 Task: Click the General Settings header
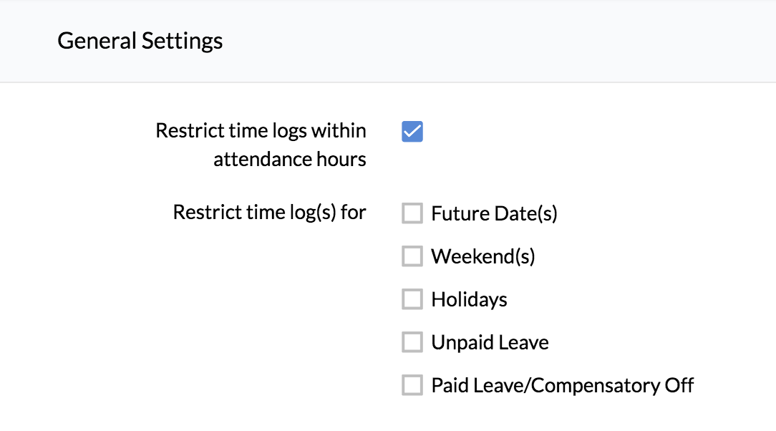[x=140, y=41]
